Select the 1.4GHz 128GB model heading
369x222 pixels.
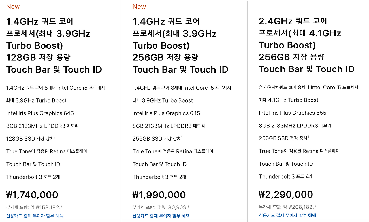[54, 45]
